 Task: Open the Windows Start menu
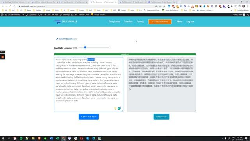pos(3,138)
